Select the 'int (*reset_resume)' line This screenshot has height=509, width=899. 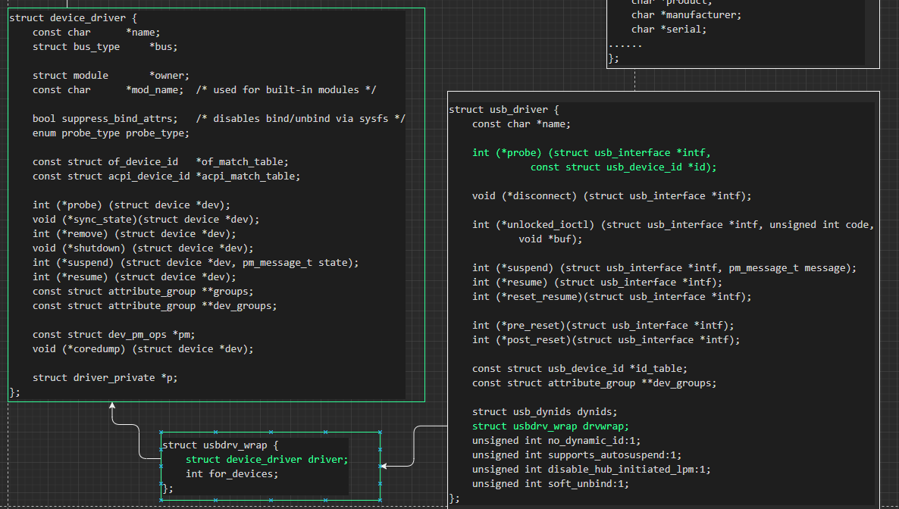[x=612, y=296]
